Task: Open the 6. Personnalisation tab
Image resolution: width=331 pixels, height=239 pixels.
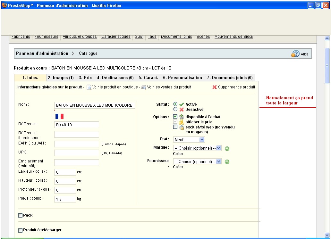Action: pyautogui.click(x=182, y=78)
